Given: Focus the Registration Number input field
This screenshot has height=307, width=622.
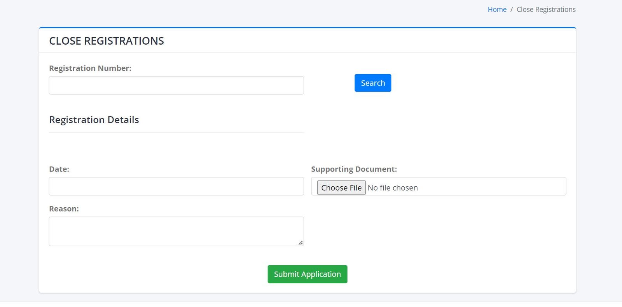Looking at the screenshot, I should coord(176,85).
